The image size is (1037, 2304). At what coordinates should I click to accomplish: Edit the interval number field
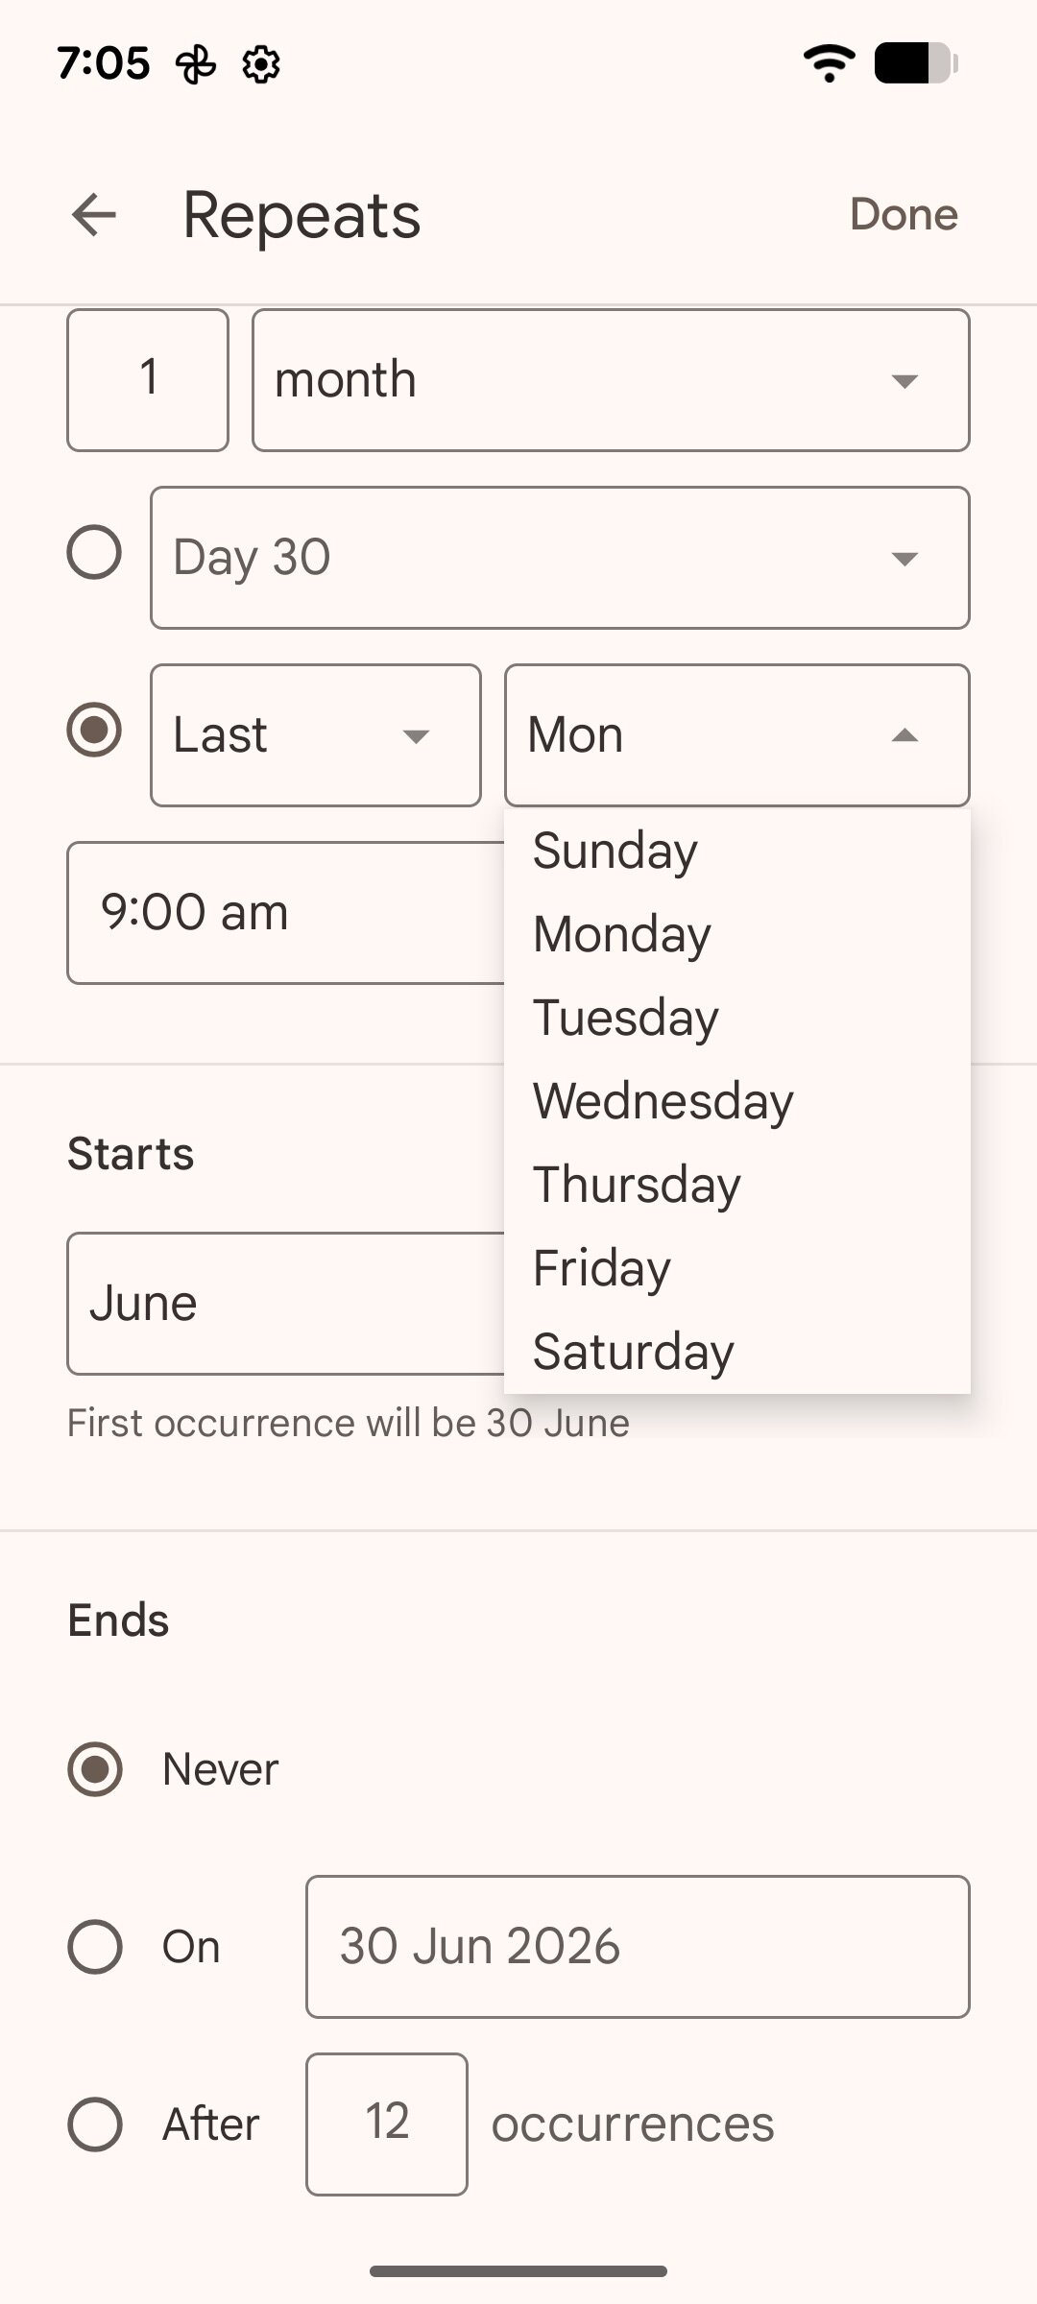[x=148, y=380]
